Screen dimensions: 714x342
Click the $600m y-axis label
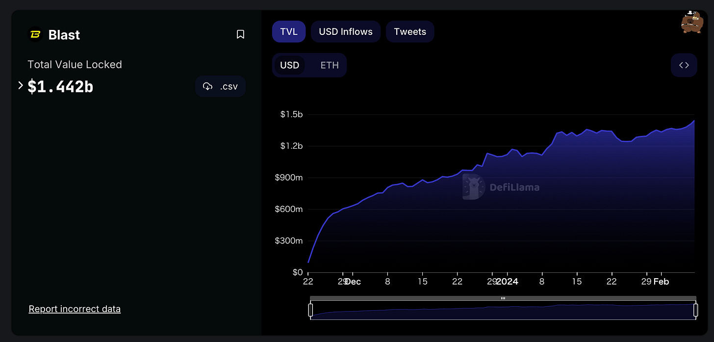coord(290,209)
